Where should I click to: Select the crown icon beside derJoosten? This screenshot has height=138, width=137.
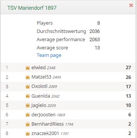28,115
